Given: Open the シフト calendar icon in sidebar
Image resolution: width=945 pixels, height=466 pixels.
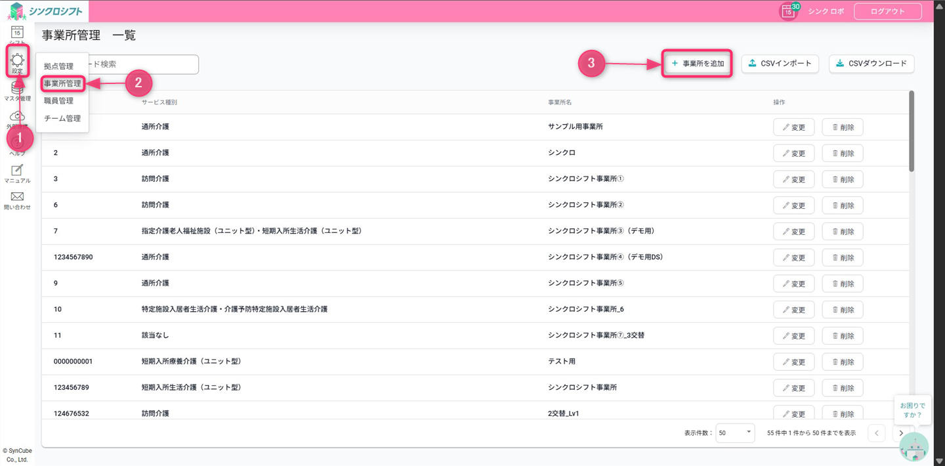Looking at the screenshot, I should (17, 33).
